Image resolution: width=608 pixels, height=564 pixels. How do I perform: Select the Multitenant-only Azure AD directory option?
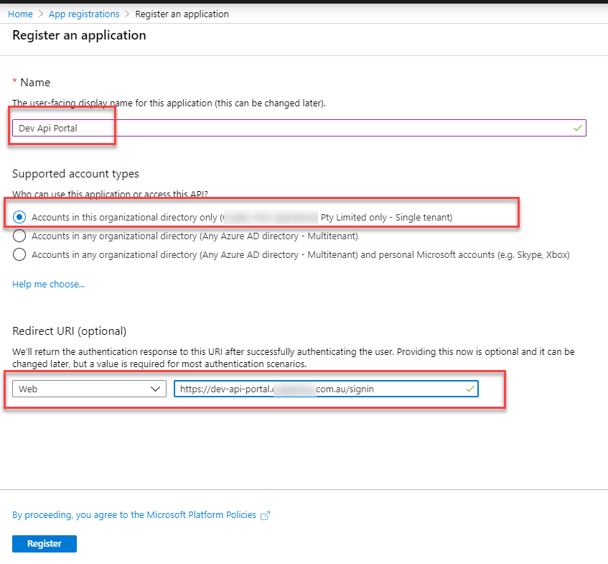[x=20, y=236]
